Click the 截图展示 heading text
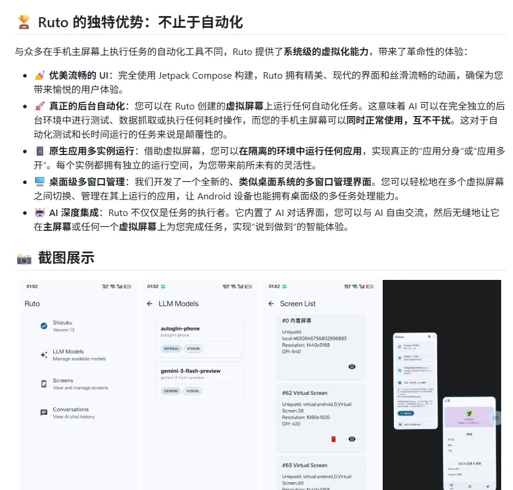This screenshot has width=513, height=490. pyautogui.click(x=66, y=258)
